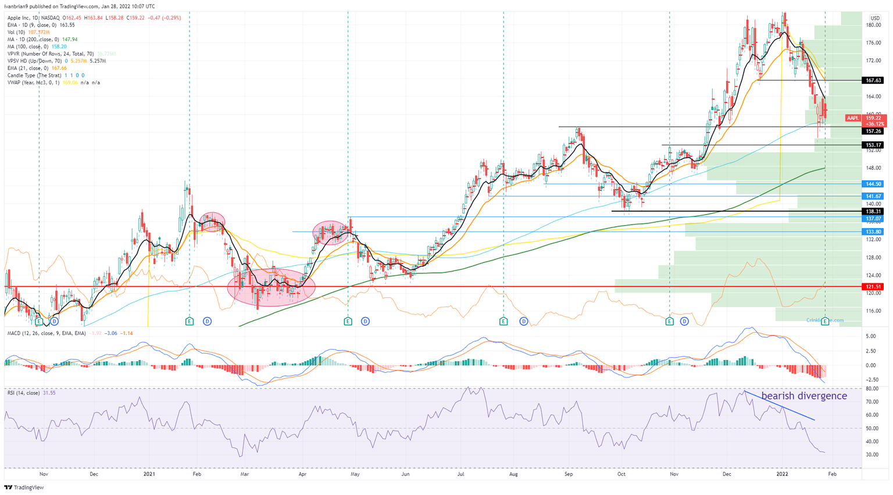Screen dimensions: 893x495
Task: Click the 148.00 price axis label
Action: pyautogui.click(x=874, y=168)
